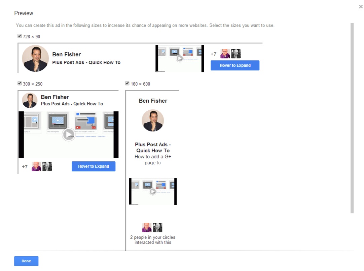Open Plus Post Ads title in skyscraper ad

click(153, 148)
